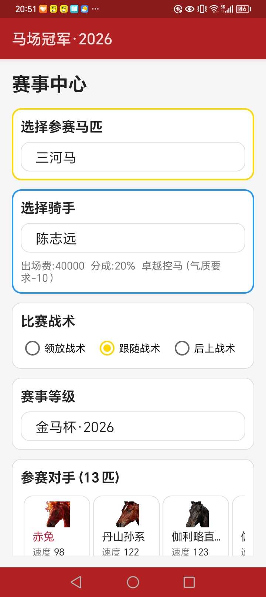Tap the 马场冠军·2026 app title
The width and height of the screenshot is (266, 597).
click(62, 39)
